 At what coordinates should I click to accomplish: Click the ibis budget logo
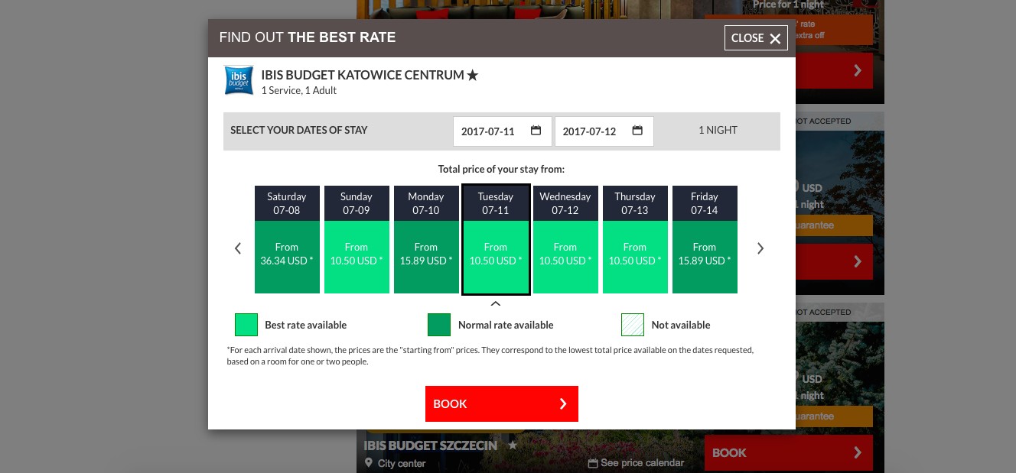[239, 80]
